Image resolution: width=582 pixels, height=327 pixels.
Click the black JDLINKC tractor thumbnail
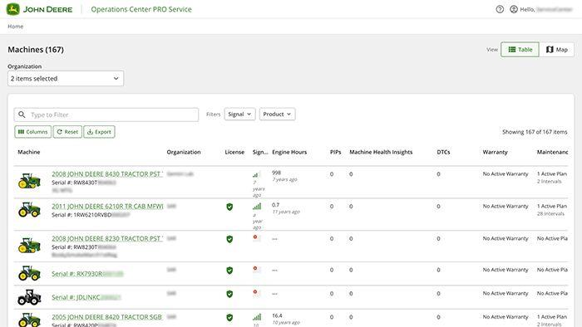tap(29, 297)
